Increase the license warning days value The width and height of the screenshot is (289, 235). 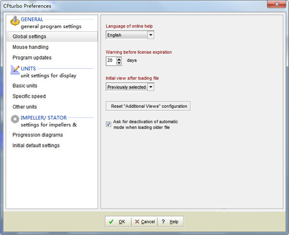pos(119,59)
